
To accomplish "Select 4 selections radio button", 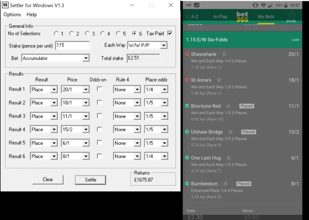I will (103, 33).
